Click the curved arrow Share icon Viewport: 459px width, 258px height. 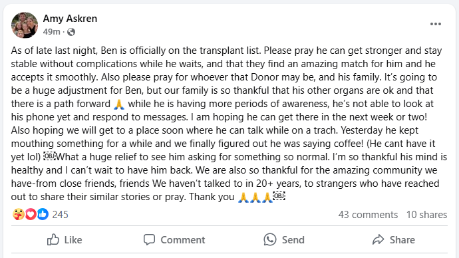click(x=379, y=239)
